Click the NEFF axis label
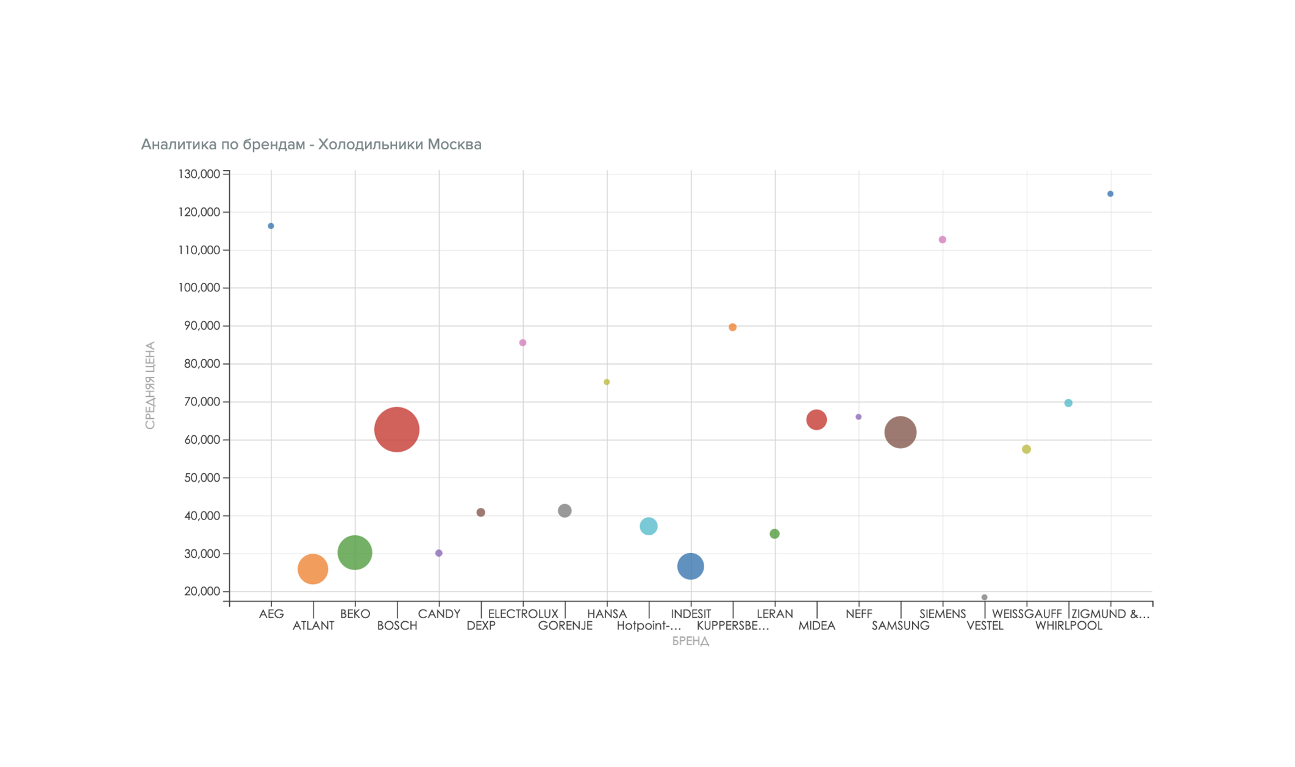This screenshot has width=1295, height=767. tap(858, 614)
